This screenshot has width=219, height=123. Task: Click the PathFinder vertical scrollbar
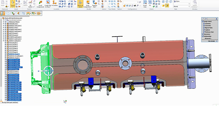pyautogui.click(x=1, y=58)
